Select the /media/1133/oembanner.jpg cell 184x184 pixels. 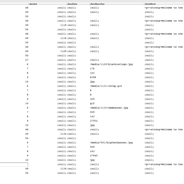tap(109, 108)
